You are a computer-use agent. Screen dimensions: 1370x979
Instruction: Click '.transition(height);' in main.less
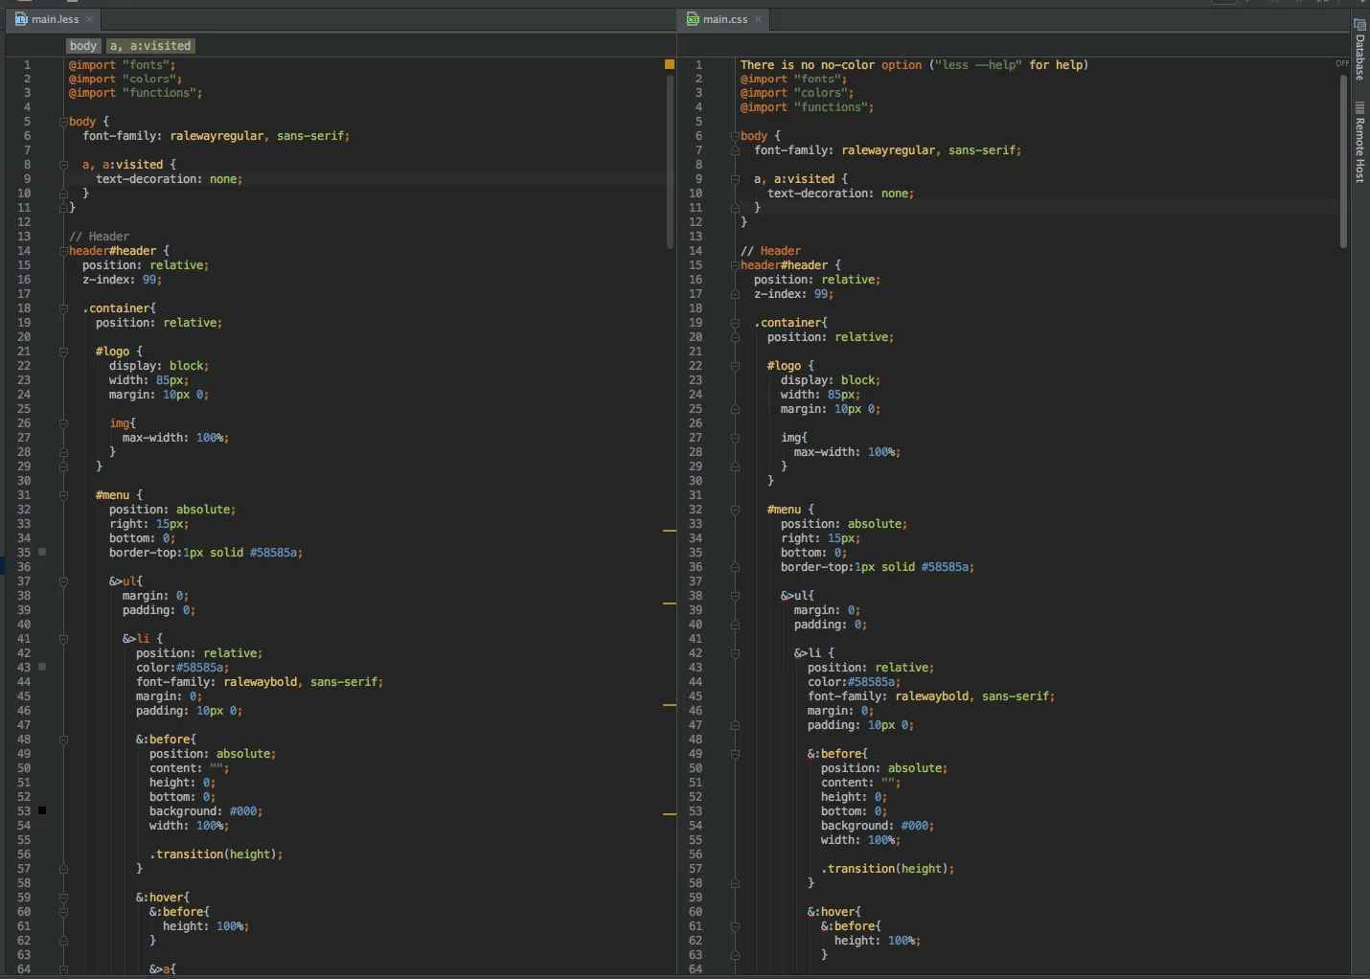click(216, 854)
